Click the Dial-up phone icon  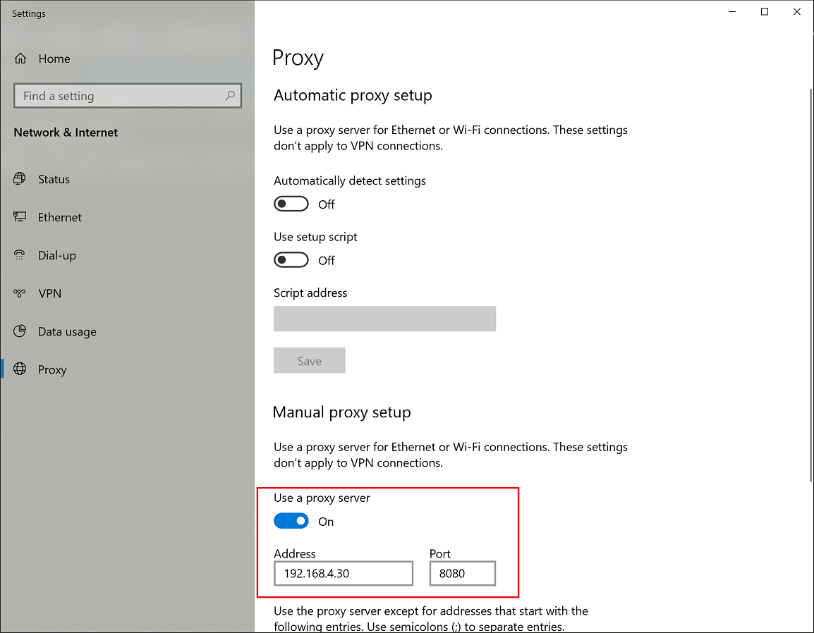(20, 254)
